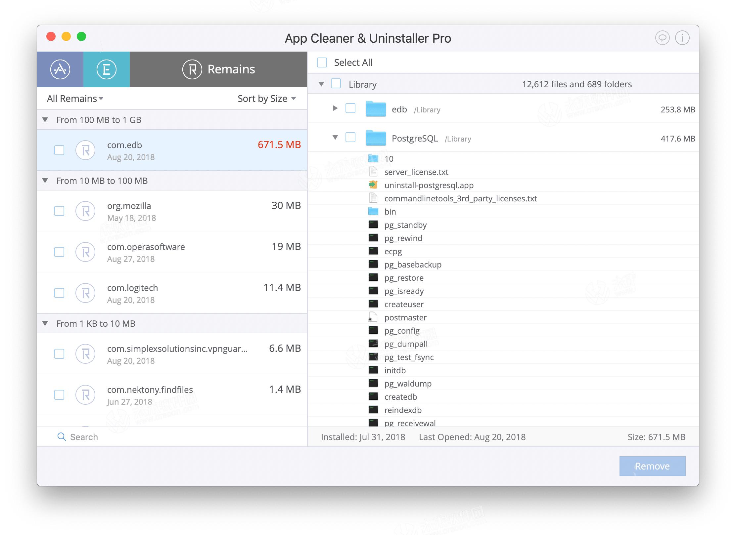Expand the edb folder disclosure triangle
The image size is (736, 535).
[335, 108]
